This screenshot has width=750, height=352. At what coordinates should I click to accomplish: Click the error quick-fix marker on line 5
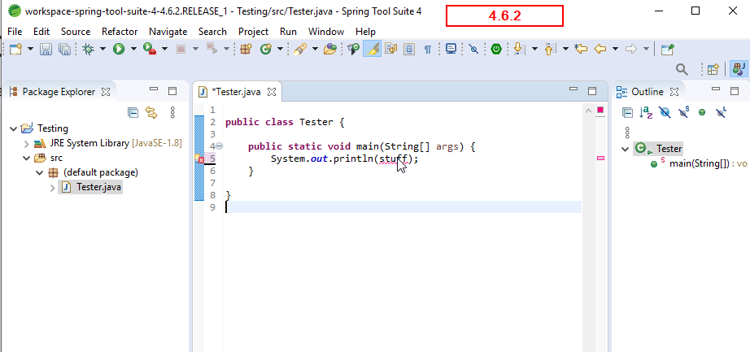199,159
